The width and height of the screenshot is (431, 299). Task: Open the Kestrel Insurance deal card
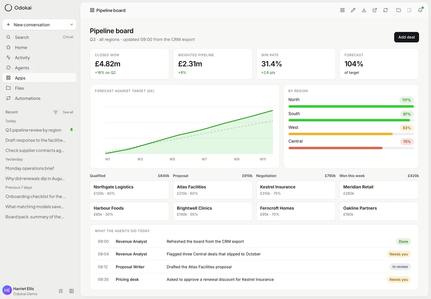(296, 190)
